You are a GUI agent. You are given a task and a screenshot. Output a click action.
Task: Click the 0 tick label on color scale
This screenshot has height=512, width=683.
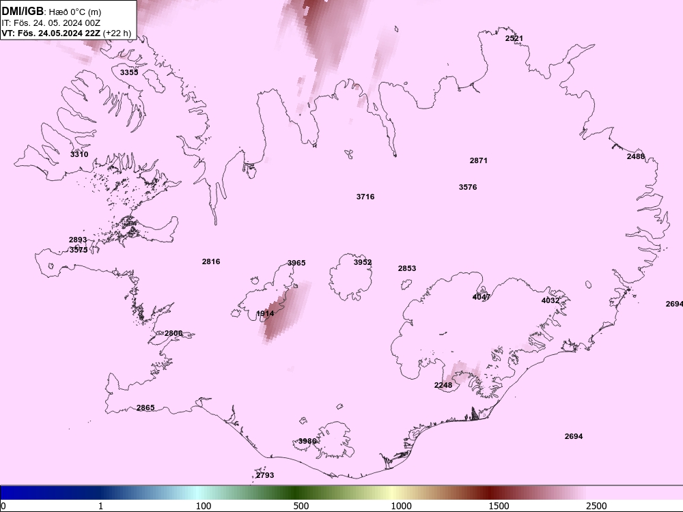(3, 506)
